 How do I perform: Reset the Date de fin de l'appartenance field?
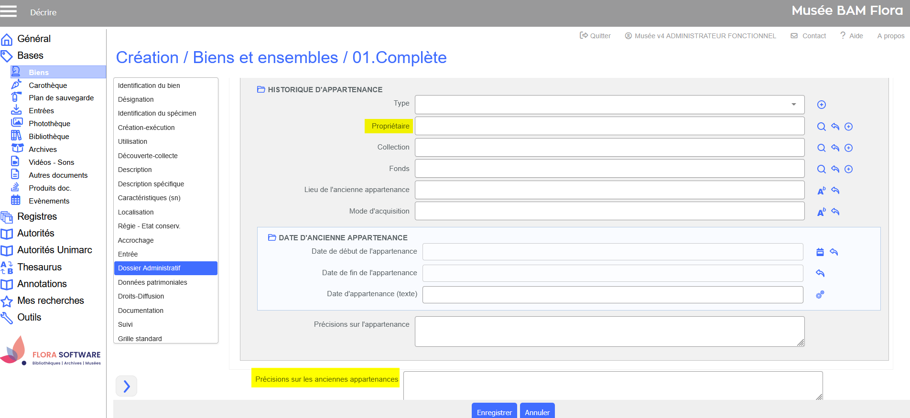820,273
